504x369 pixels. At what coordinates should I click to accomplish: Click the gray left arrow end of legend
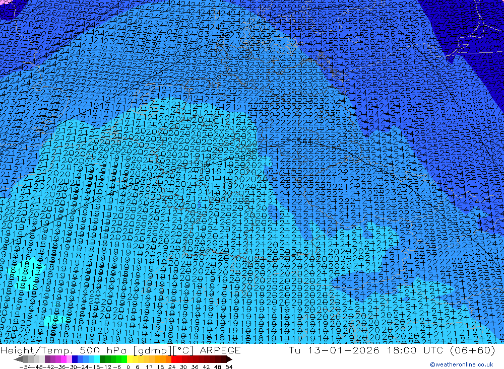(18, 359)
